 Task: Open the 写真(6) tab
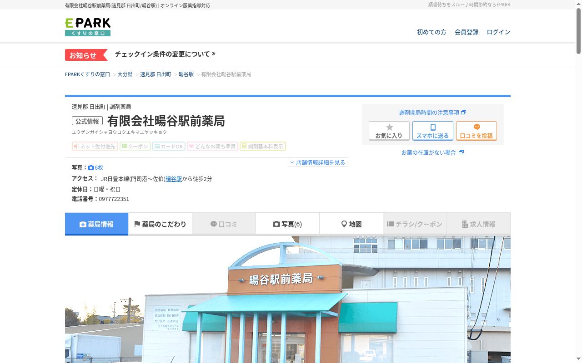coord(287,224)
